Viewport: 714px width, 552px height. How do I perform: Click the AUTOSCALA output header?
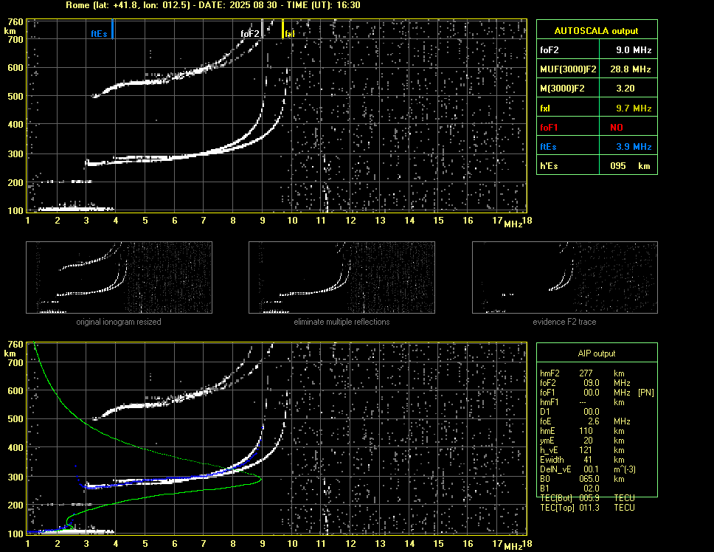pos(597,30)
